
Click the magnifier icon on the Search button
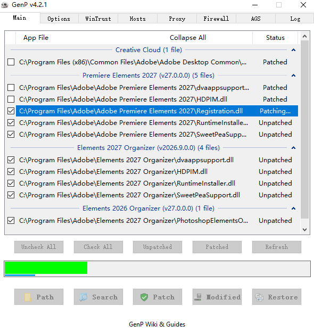(x=83, y=297)
